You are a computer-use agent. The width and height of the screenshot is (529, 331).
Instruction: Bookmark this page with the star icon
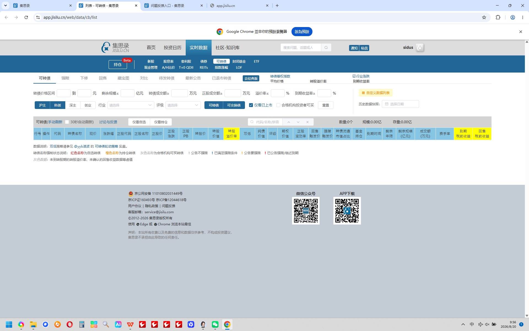point(484,17)
